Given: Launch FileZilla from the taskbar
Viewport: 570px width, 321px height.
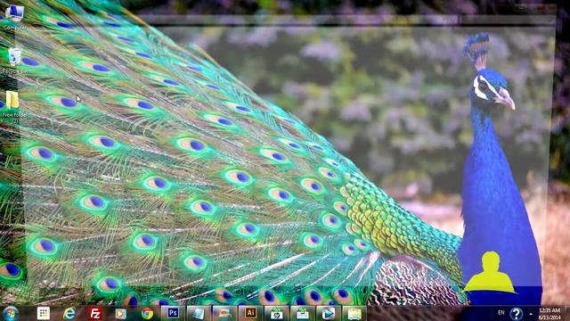Looking at the screenshot, I should coord(95,313).
